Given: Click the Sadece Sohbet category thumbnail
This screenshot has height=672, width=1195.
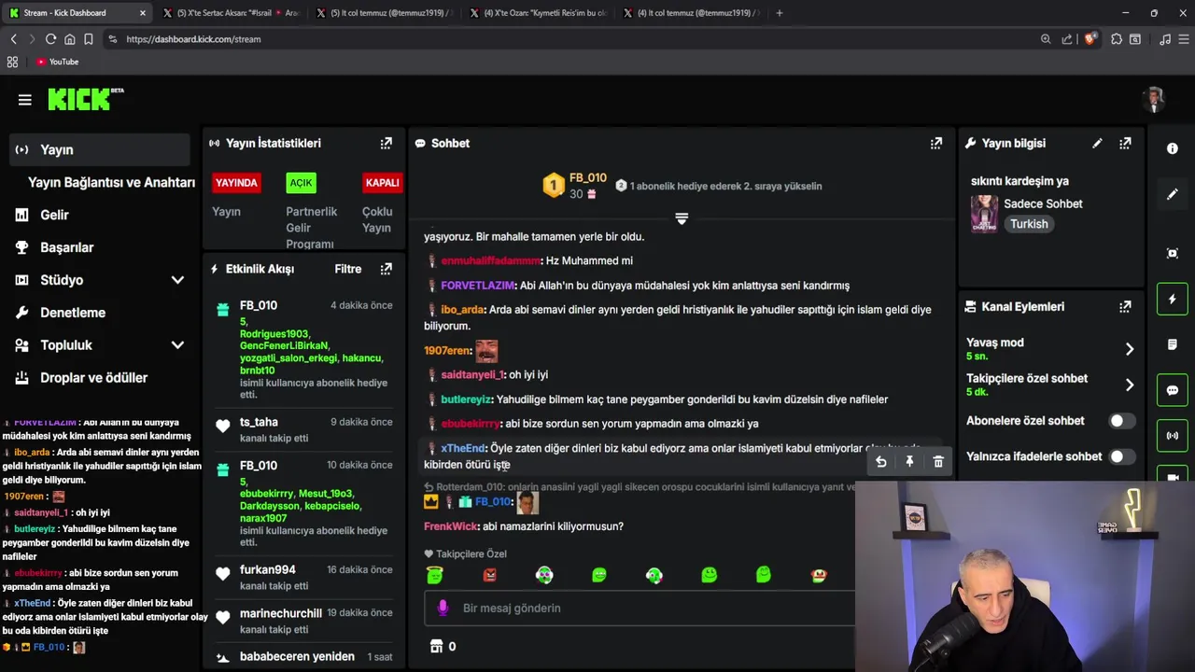Looking at the screenshot, I should (x=984, y=214).
